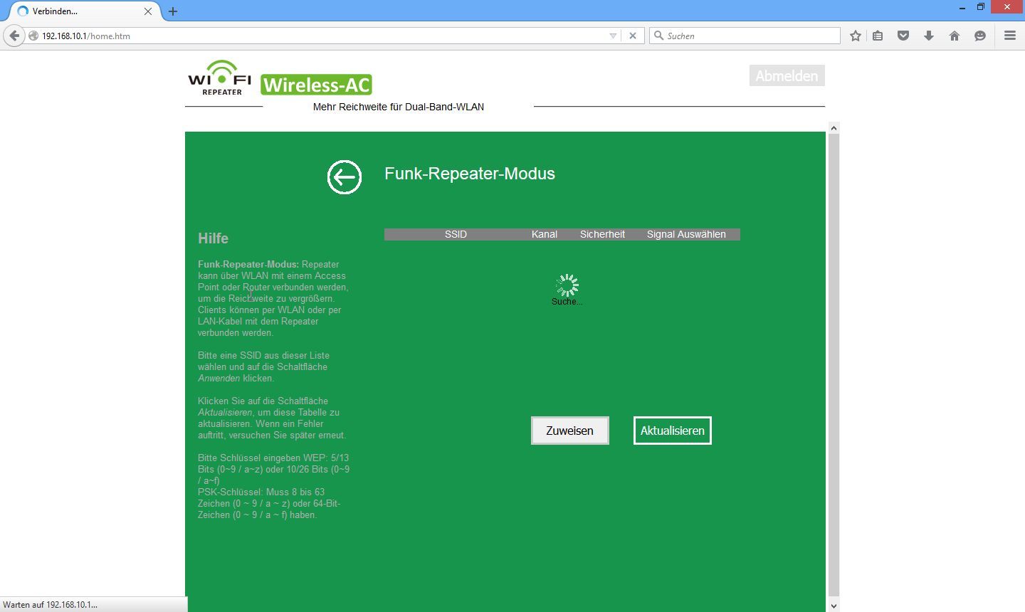Open a new tab with the plus button
This screenshot has width=1025, height=612.
173,11
